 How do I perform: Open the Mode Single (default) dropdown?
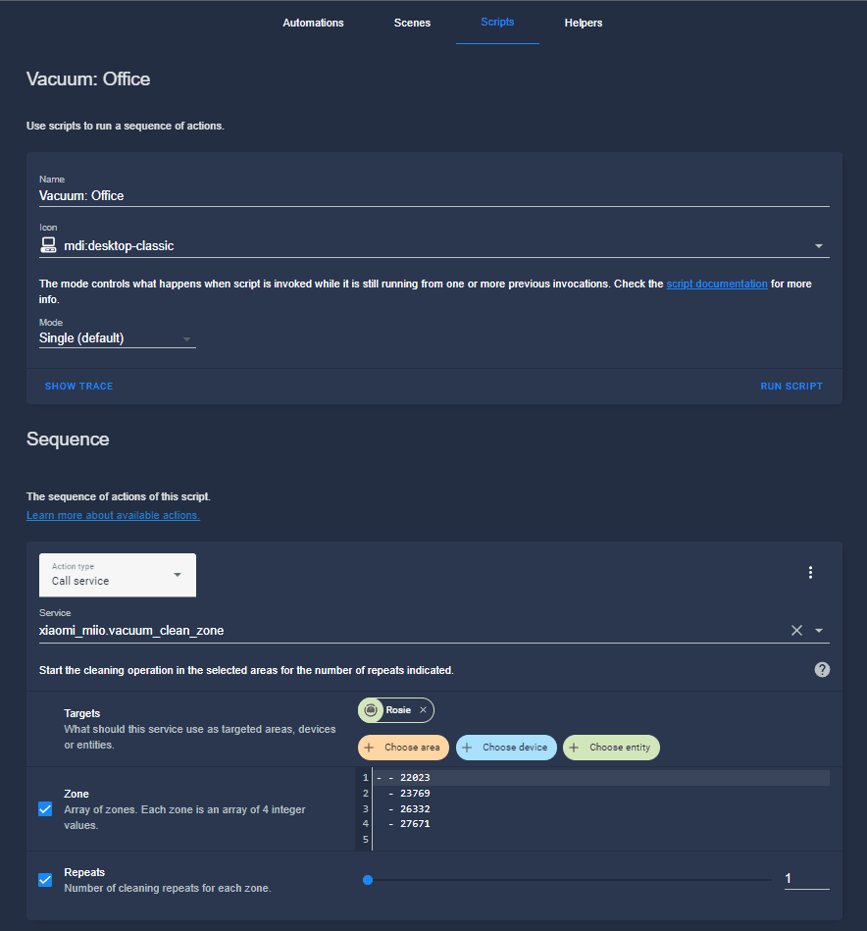click(x=117, y=338)
